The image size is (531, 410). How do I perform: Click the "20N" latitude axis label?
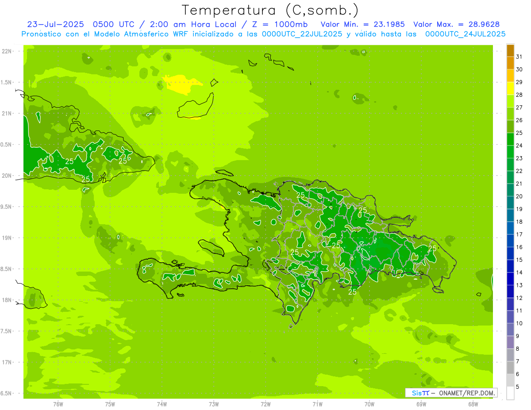(7, 176)
